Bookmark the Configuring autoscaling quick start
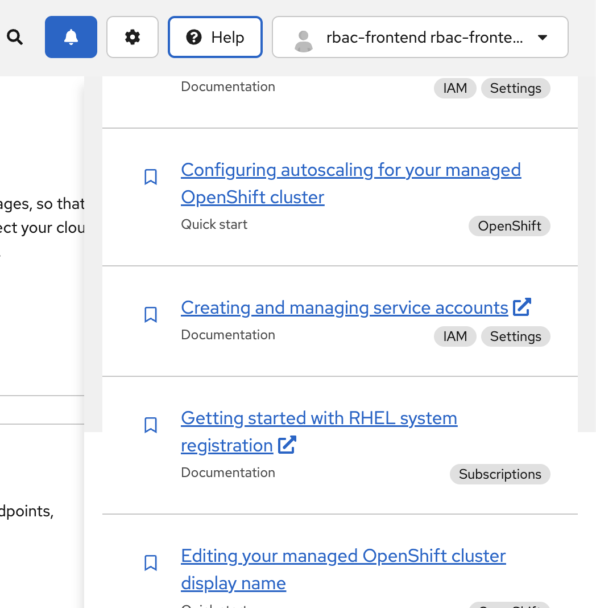Viewport: 596px width, 608px height. [x=151, y=177]
